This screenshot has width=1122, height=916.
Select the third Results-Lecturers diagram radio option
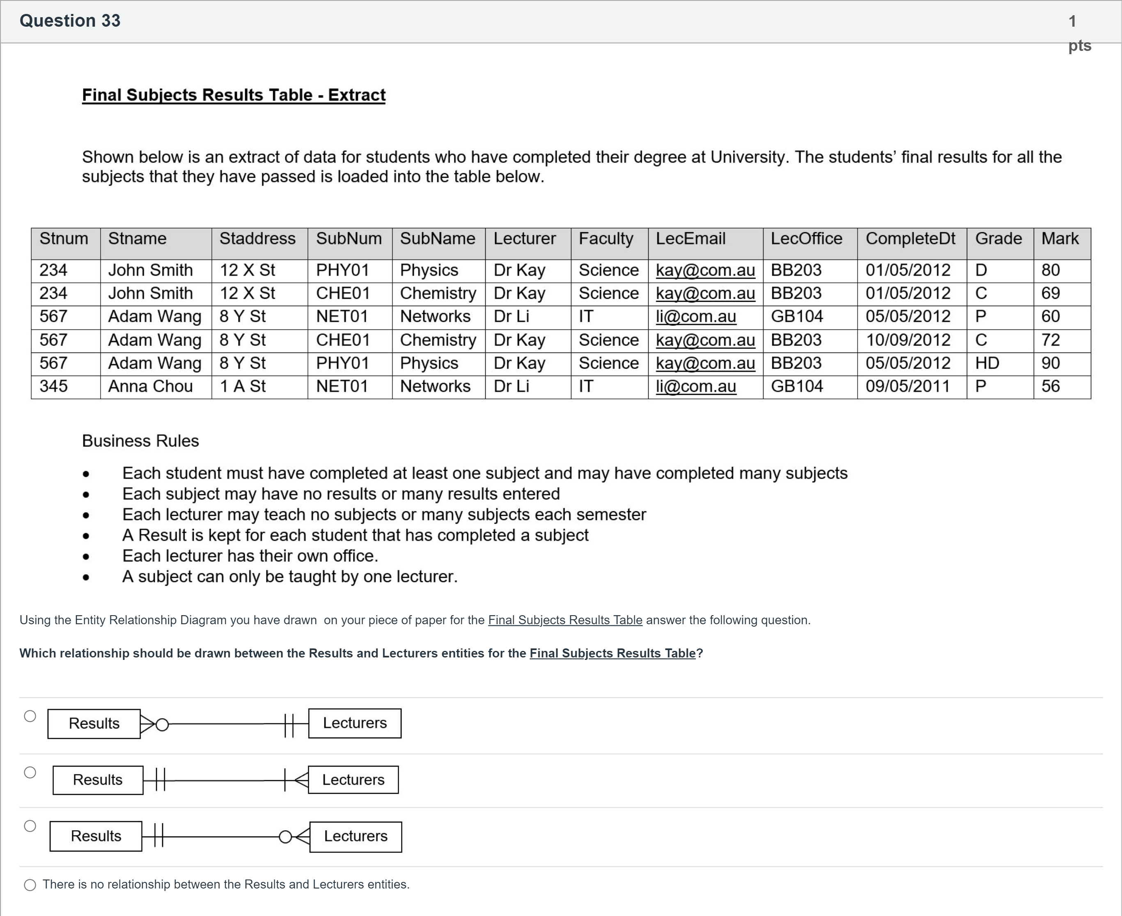coord(30,826)
